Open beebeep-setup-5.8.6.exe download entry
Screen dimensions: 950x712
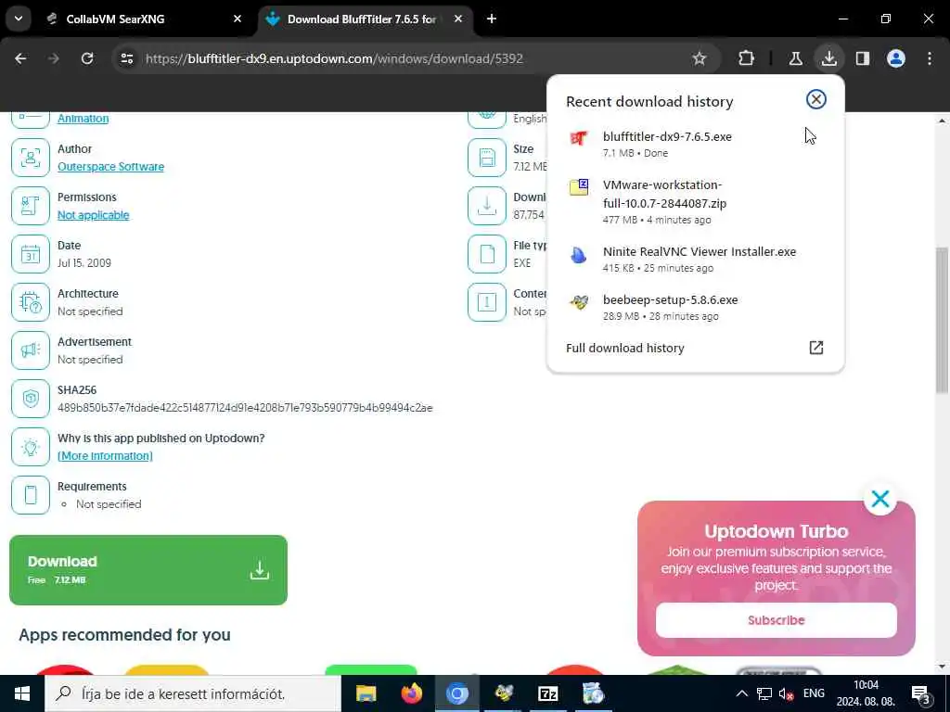[x=695, y=307]
